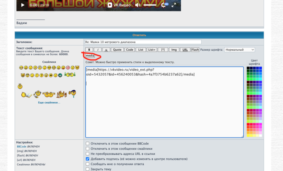This screenshot has height=171, width=283.
Task: Check Отключить в этом сообщении смайлики
Action: coord(88,149)
